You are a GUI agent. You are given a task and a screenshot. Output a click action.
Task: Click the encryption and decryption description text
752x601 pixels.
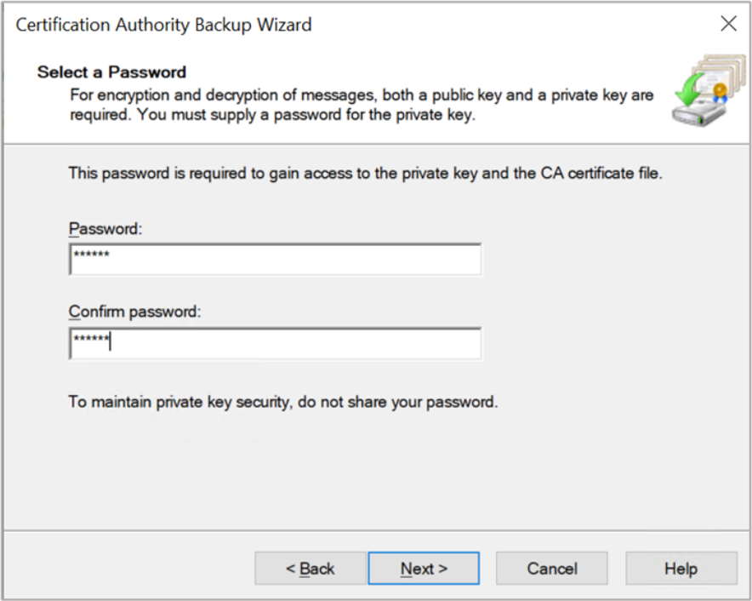point(362,94)
